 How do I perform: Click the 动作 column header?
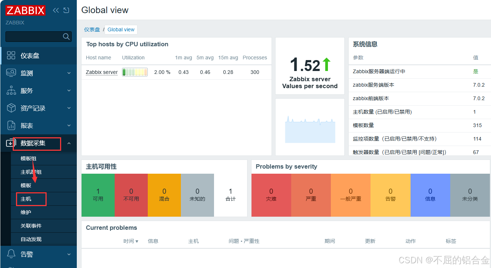pyautogui.click(x=411, y=241)
